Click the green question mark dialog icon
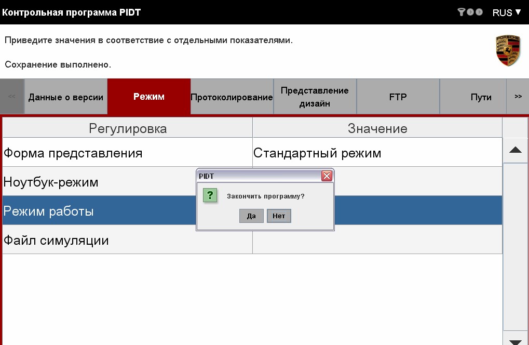Image resolution: width=529 pixels, height=345 pixels. click(x=210, y=196)
